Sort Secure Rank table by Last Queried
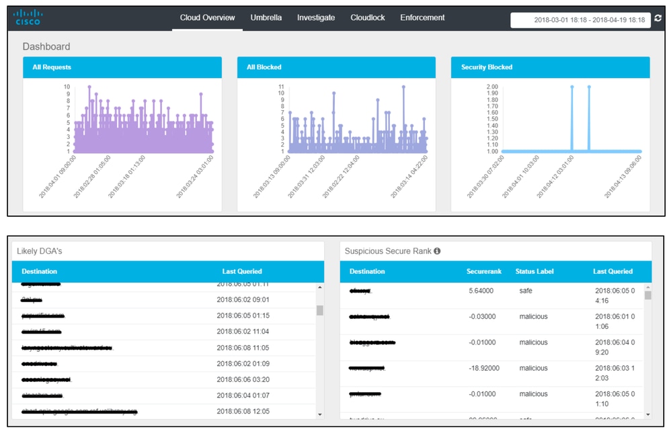The image size is (671, 435). (x=613, y=271)
